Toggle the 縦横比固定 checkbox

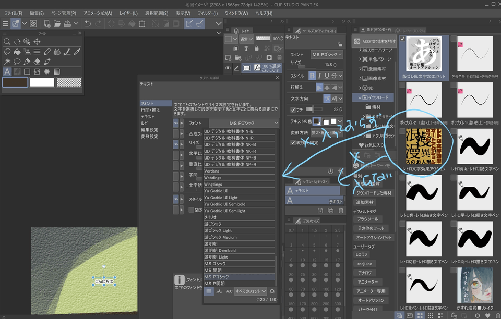click(x=294, y=142)
